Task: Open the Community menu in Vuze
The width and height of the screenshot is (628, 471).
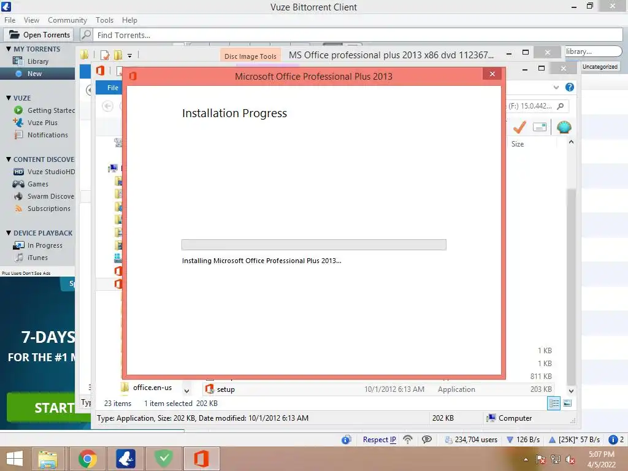Action: click(67, 20)
